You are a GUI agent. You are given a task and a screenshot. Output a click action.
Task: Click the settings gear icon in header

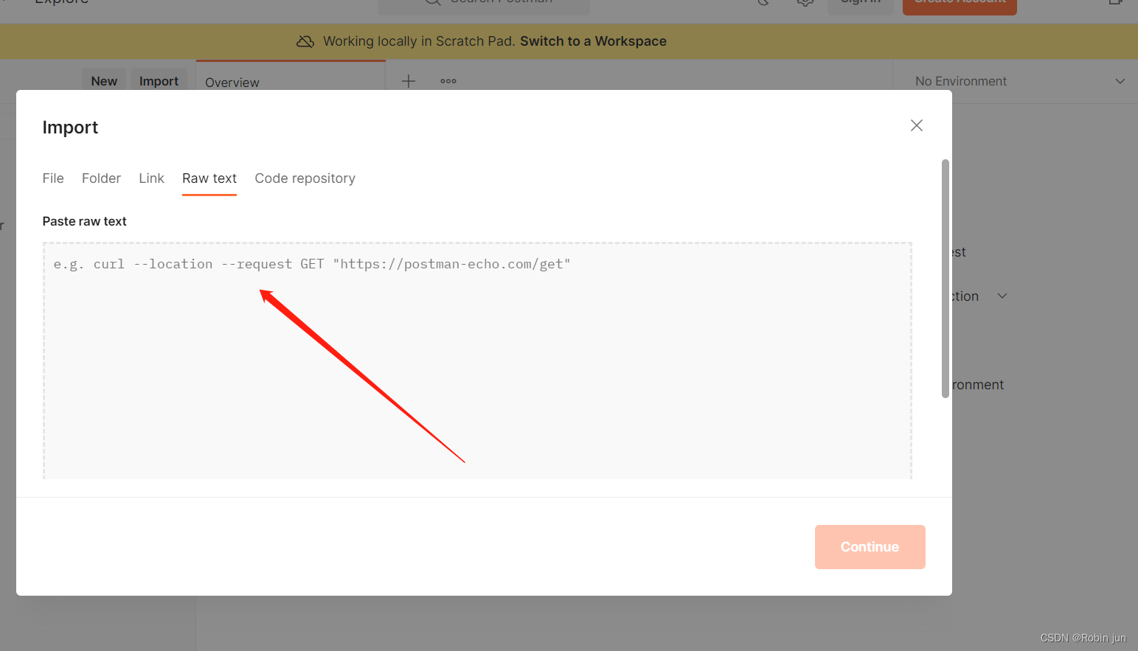[x=805, y=4]
